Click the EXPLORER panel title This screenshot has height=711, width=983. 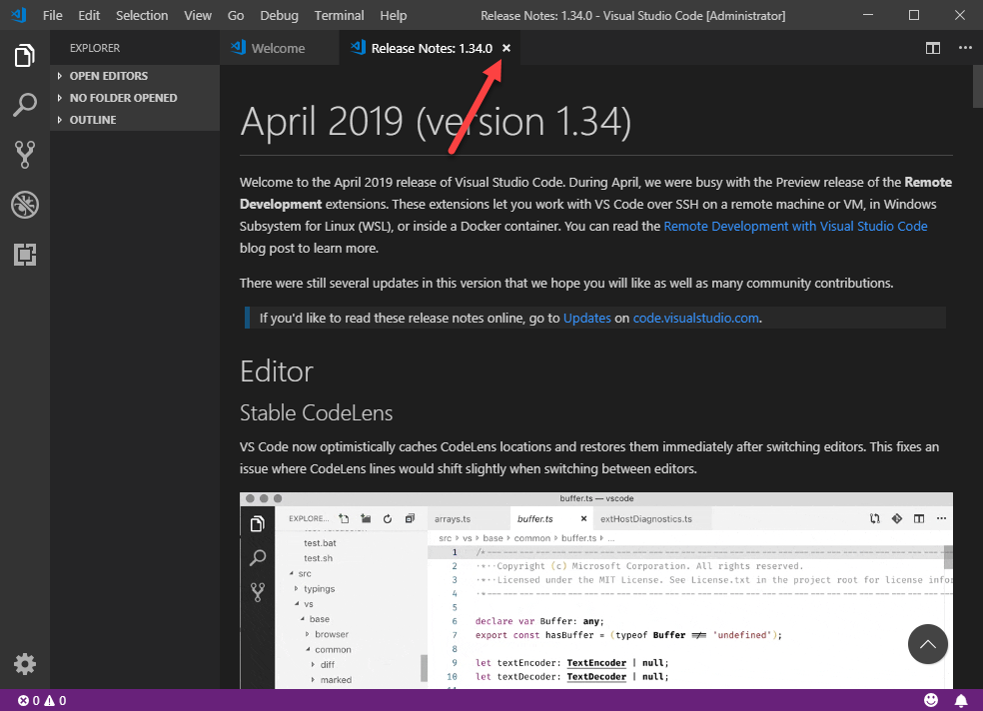pyautogui.click(x=95, y=48)
